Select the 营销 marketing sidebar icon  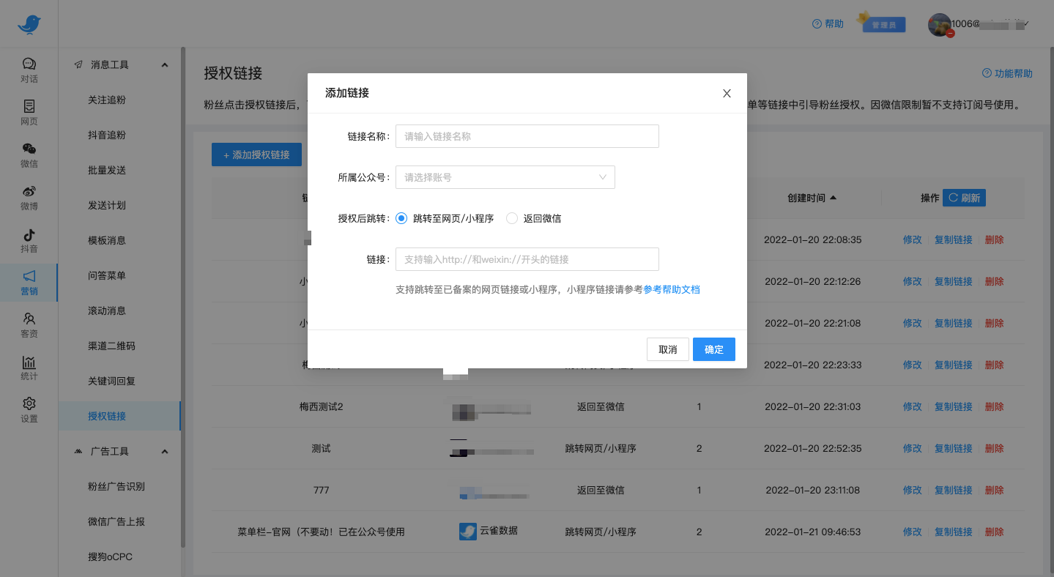(x=29, y=283)
